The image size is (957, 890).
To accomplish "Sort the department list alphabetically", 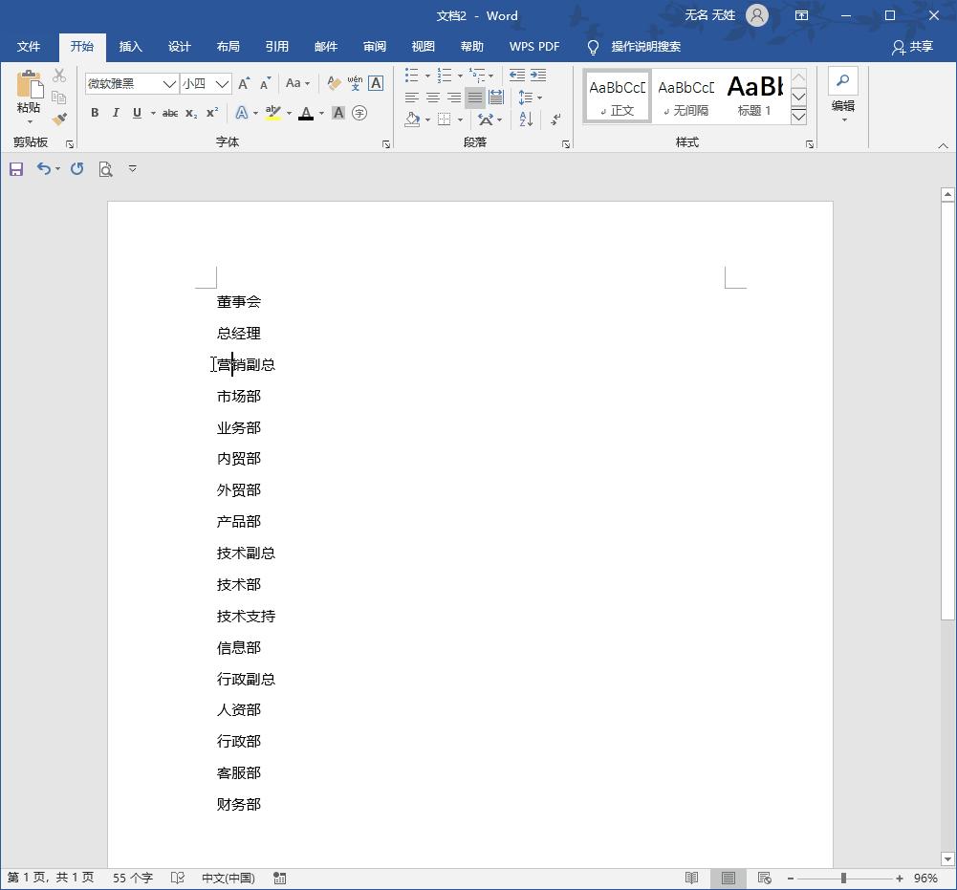I will pyautogui.click(x=525, y=119).
